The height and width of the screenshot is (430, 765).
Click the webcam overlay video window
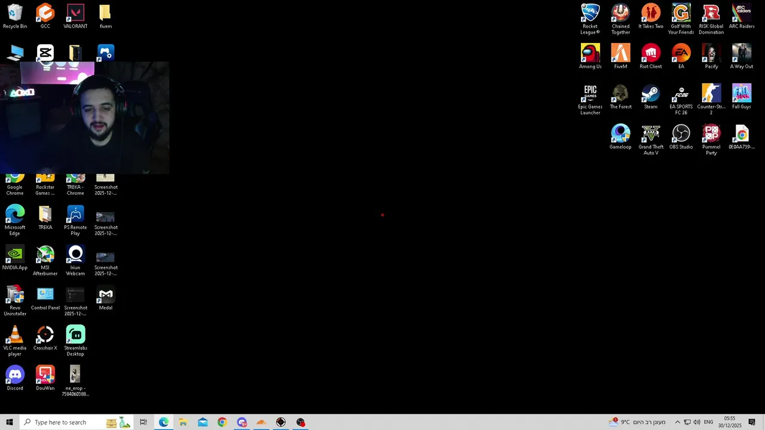pyautogui.click(x=84, y=118)
